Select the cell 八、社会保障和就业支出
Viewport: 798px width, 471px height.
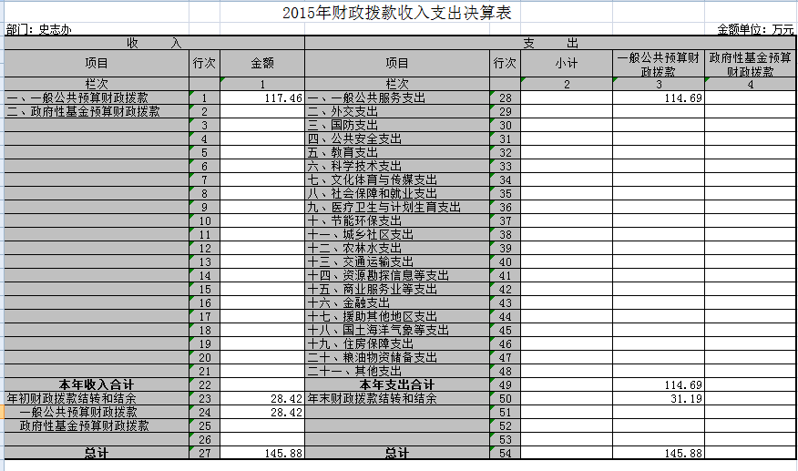pos(397,193)
